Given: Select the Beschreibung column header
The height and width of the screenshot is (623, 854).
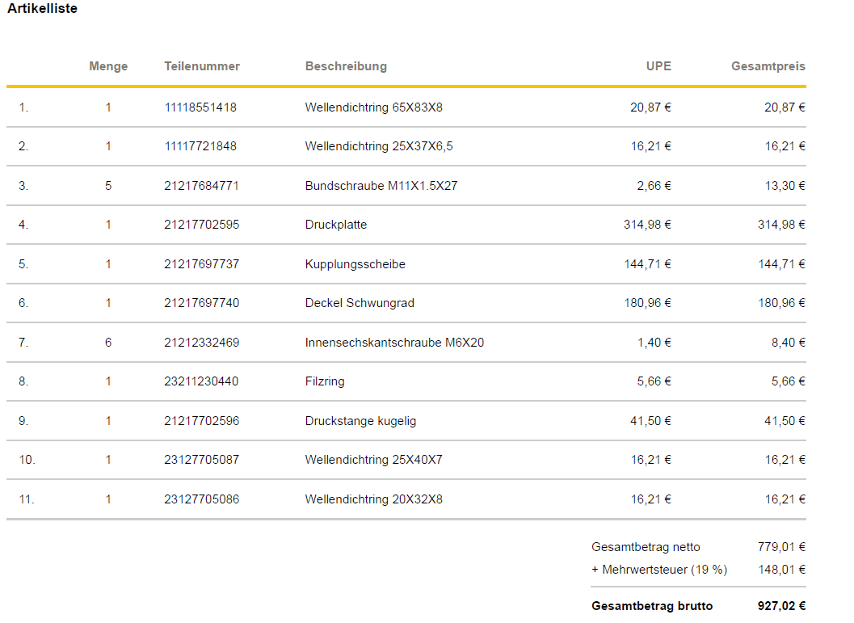Looking at the screenshot, I should [346, 66].
